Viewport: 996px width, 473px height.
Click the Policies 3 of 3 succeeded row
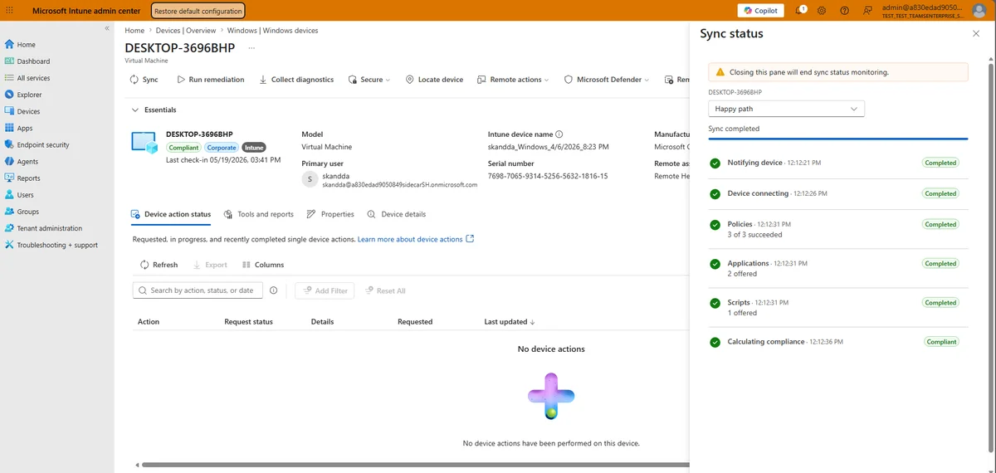pos(837,229)
